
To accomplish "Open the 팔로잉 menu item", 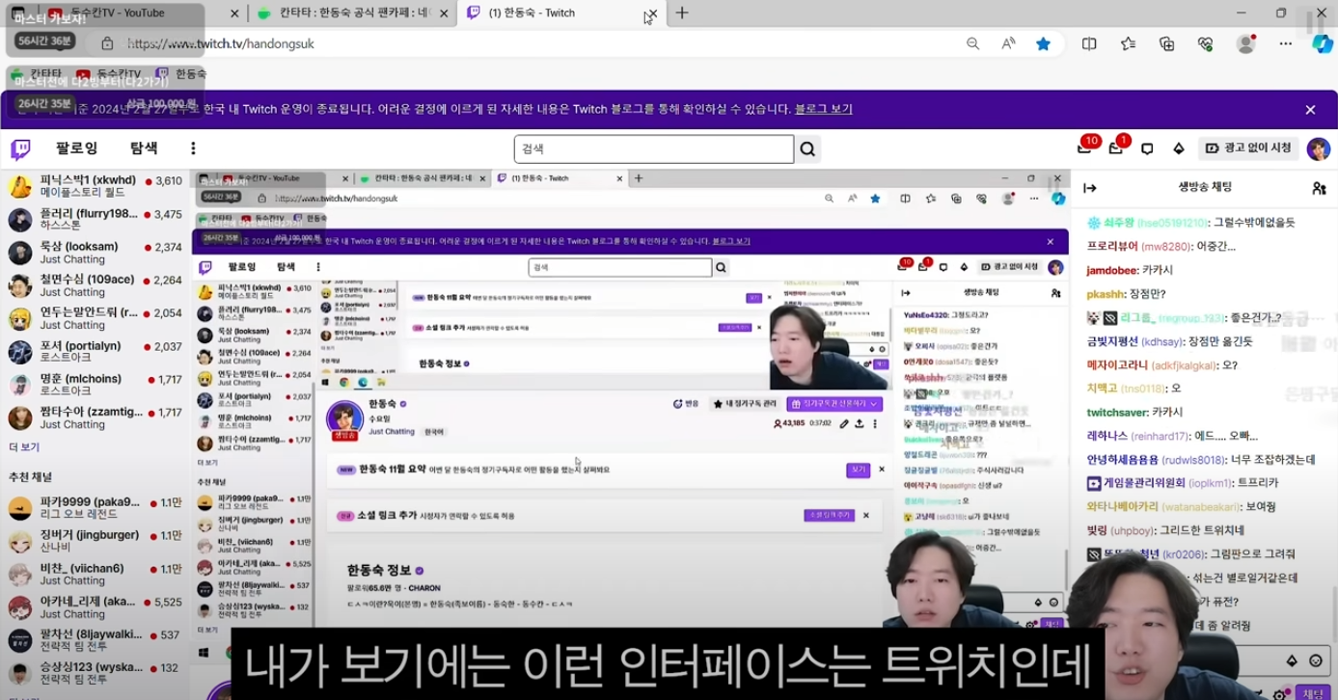I will 77,148.
